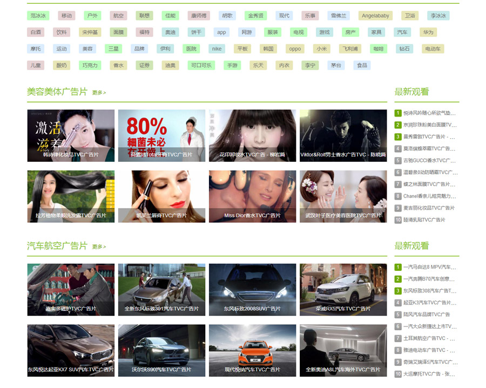The height and width of the screenshot is (388, 486).
Task: Open the 汽车航空广告片 section heading
Action: tap(57, 246)
